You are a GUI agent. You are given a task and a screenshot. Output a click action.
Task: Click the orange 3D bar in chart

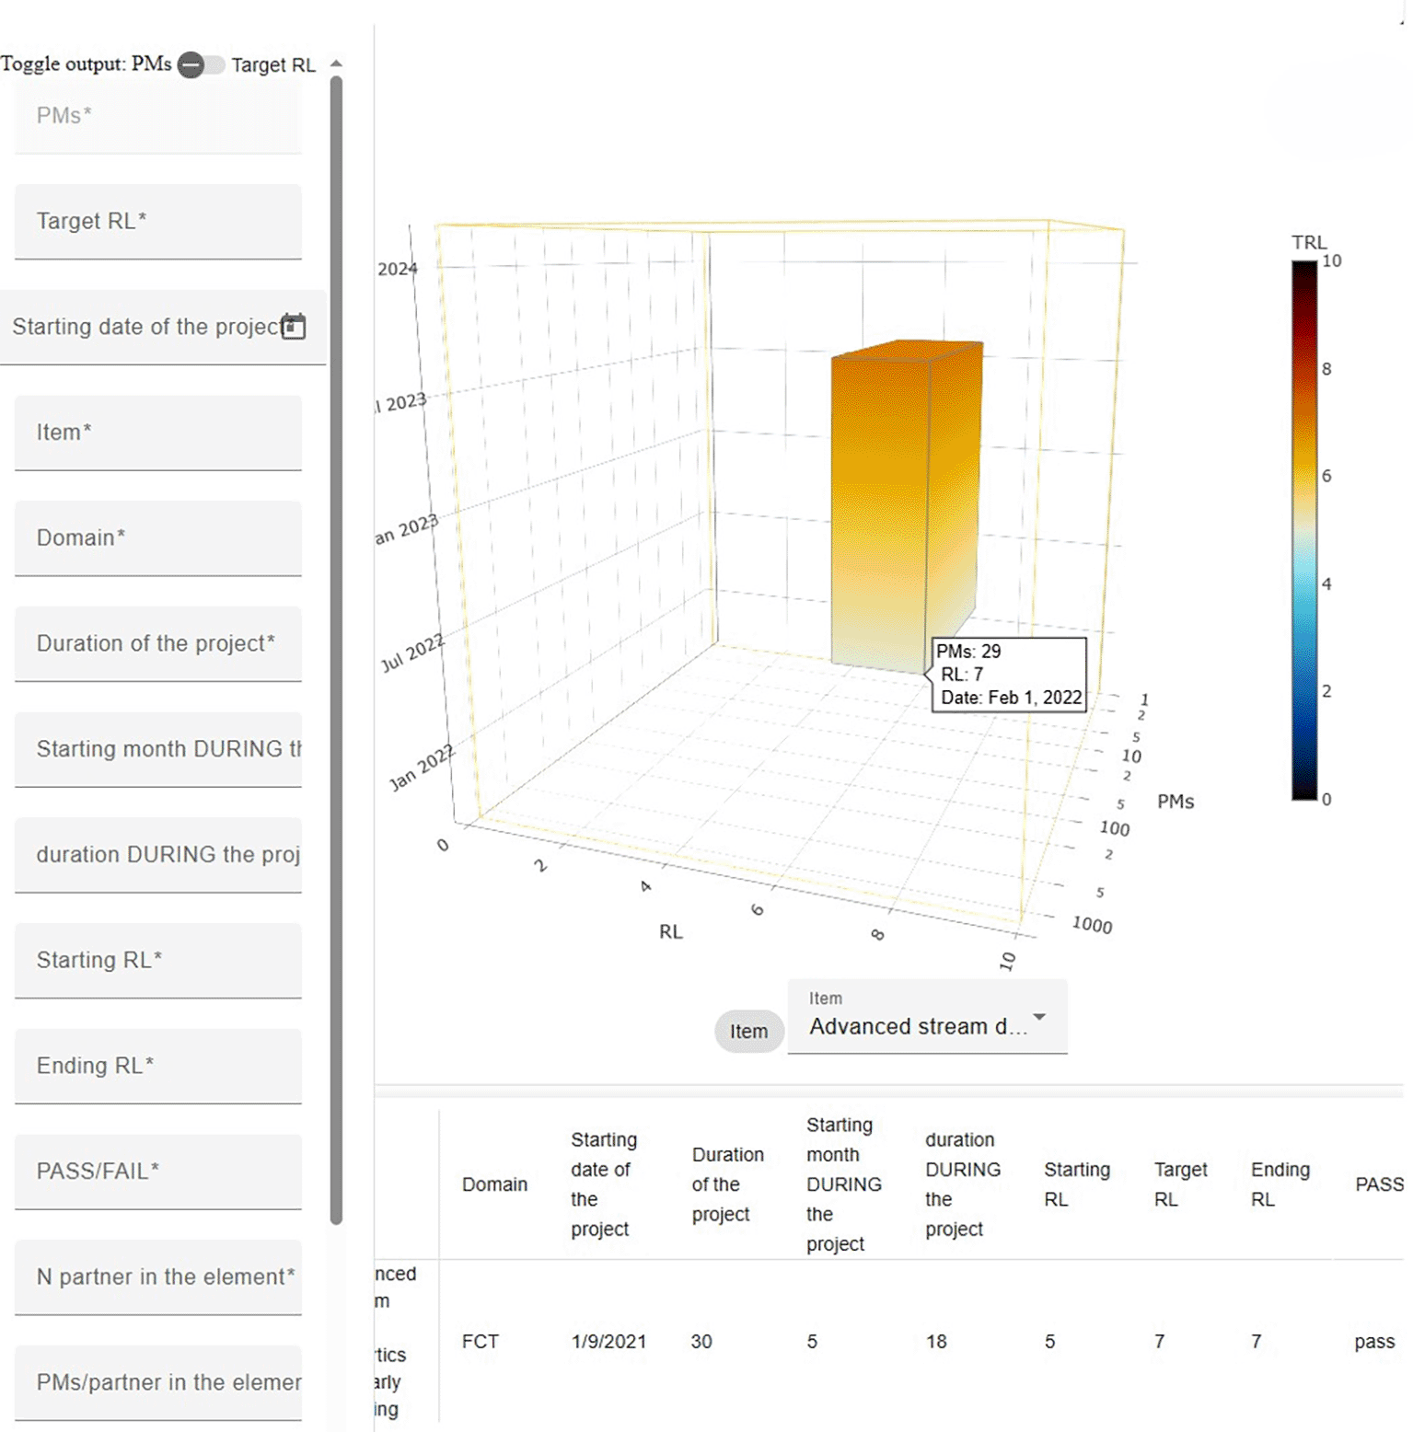point(905,507)
